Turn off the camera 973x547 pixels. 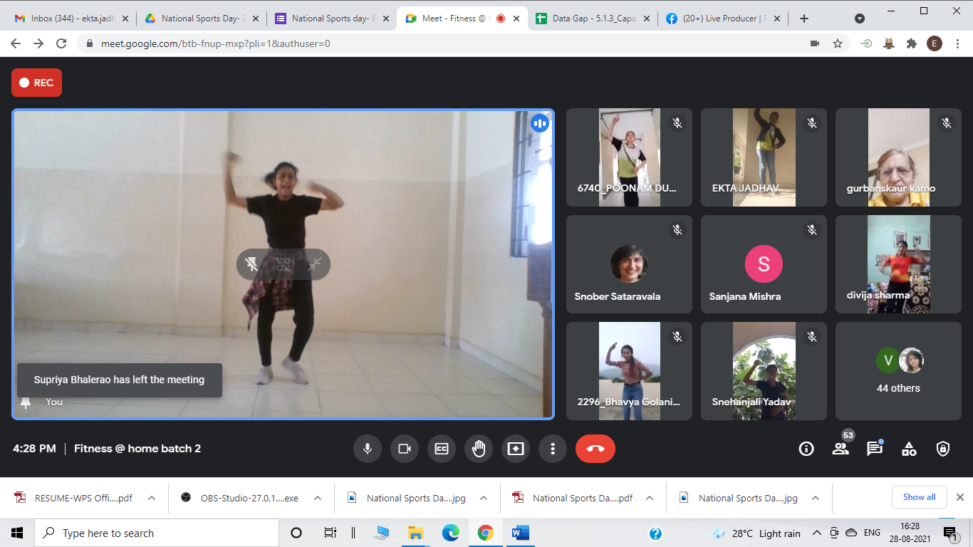point(405,449)
